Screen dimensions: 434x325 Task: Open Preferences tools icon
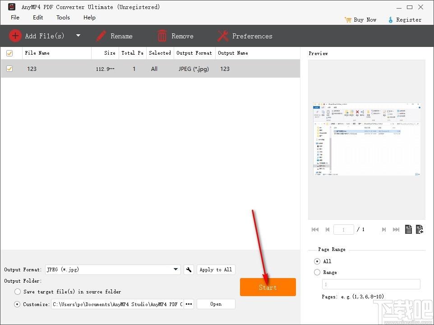[x=222, y=36]
